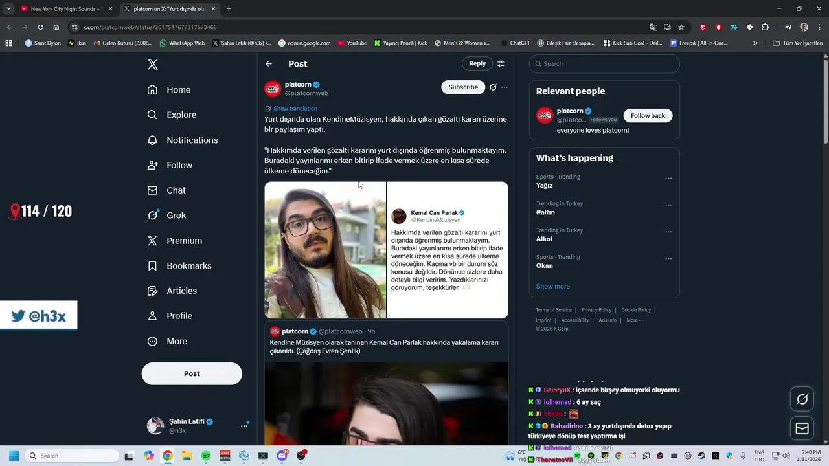Screen dimensions: 829x466
Task: Open ChatGPT bookmark in bookmarks bar
Action: [x=516, y=43]
